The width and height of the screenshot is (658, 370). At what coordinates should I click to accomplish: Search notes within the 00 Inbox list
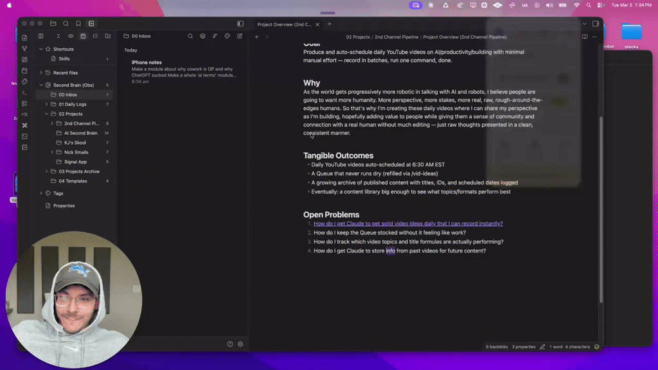point(190,36)
